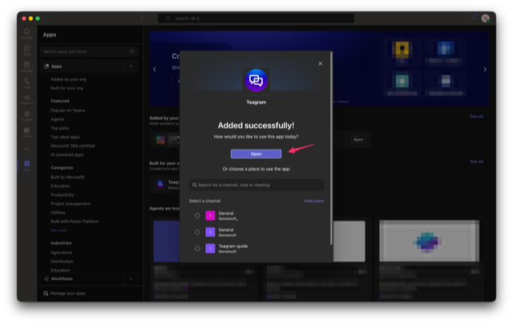513x324 pixels.
Task: Click the back arrow in title bar
Action: [x=141, y=18]
